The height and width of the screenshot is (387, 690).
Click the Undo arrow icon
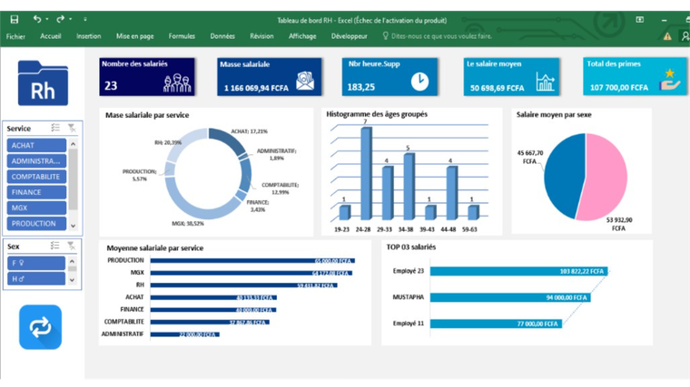point(37,19)
